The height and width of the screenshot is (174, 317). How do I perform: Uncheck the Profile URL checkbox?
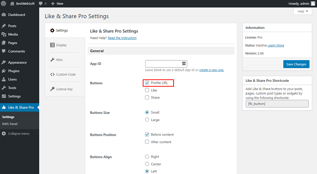point(147,83)
